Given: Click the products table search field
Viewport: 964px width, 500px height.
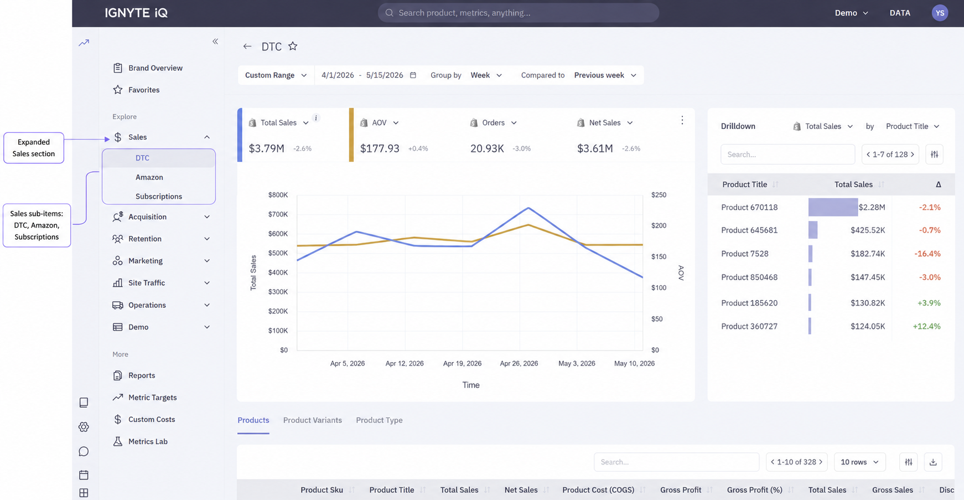Looking at the screenshot, I should tap(676, 462).
